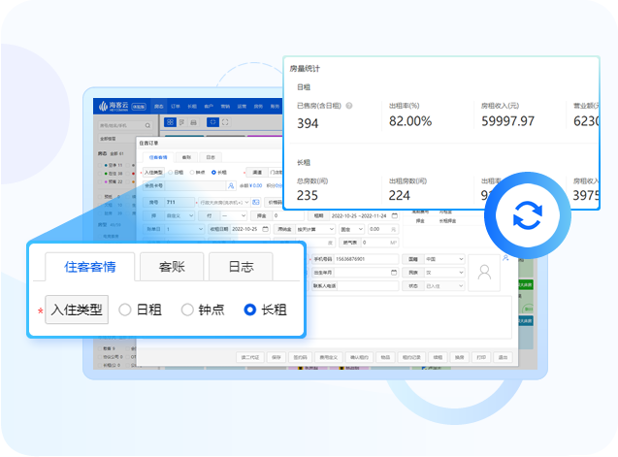Switch to the 日志 tab in callout
The width and height of the screenshot is (618, 457).
[240, 266]
